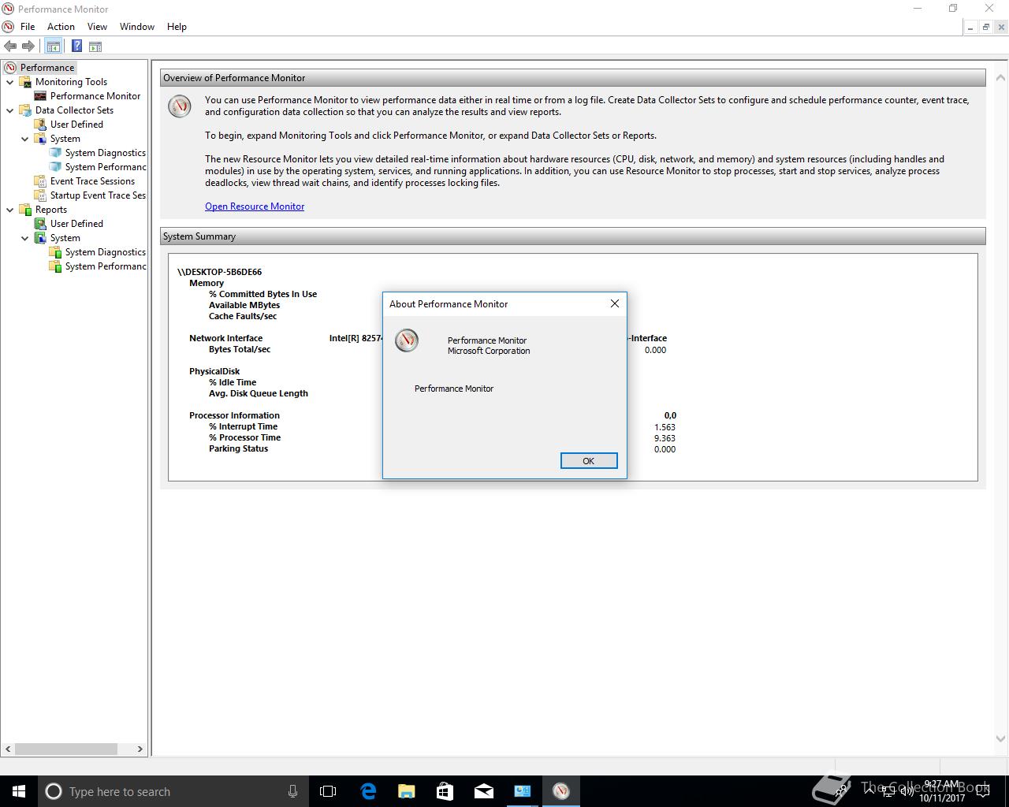This screenshot has width=1009, height=807.
Task: Select System Performance folder icon under Reports
Action: (55, 266)
